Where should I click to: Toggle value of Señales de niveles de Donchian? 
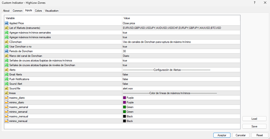click(125, 65)
